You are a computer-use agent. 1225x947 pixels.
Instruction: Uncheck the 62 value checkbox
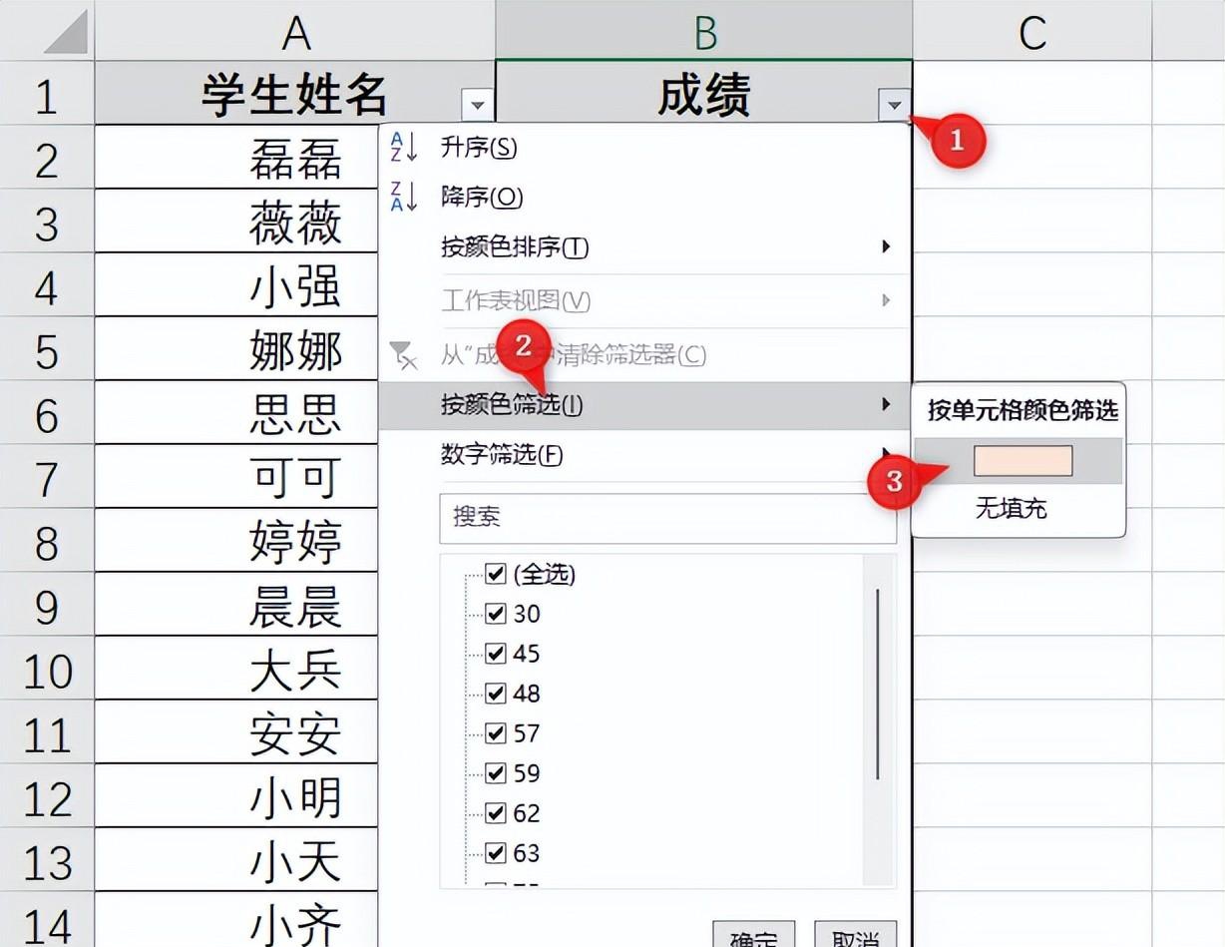(x=496, y=812)
